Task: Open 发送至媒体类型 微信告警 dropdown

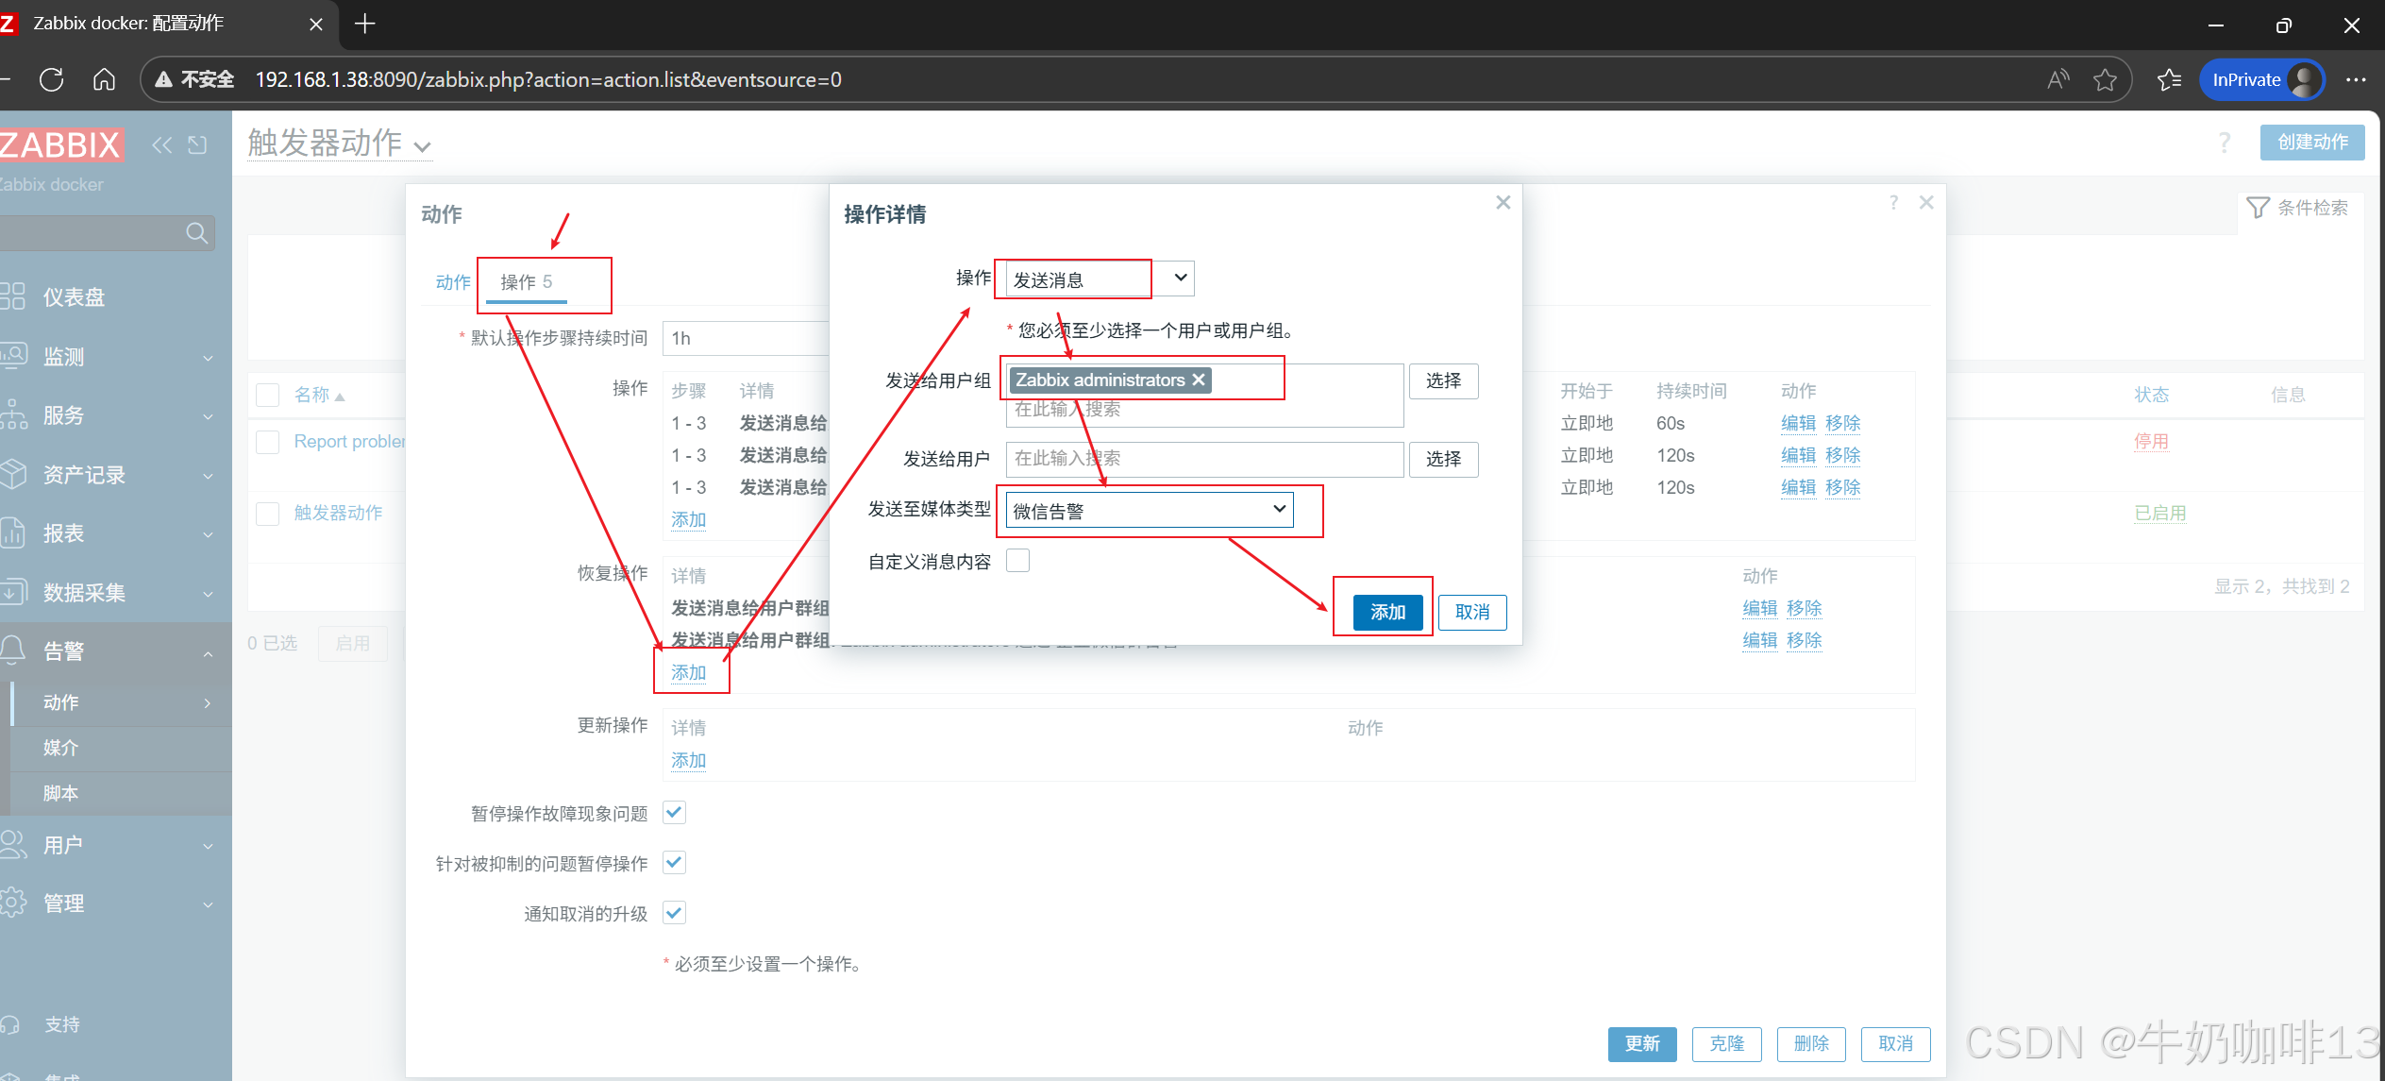Action: [1149, 511]
